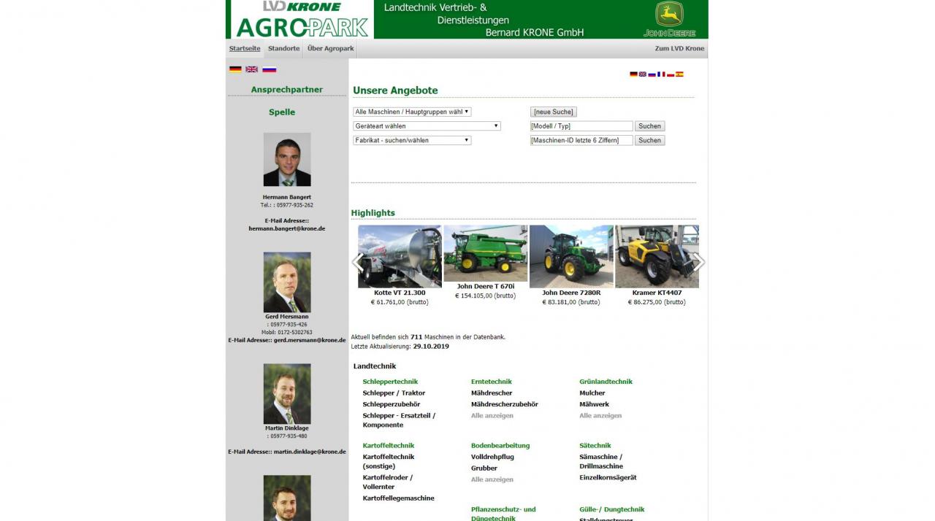The height and width of the screenshot is (521, 935).
Task: Open the 'Geräteart wählen' dropdown
Action: 427,126
